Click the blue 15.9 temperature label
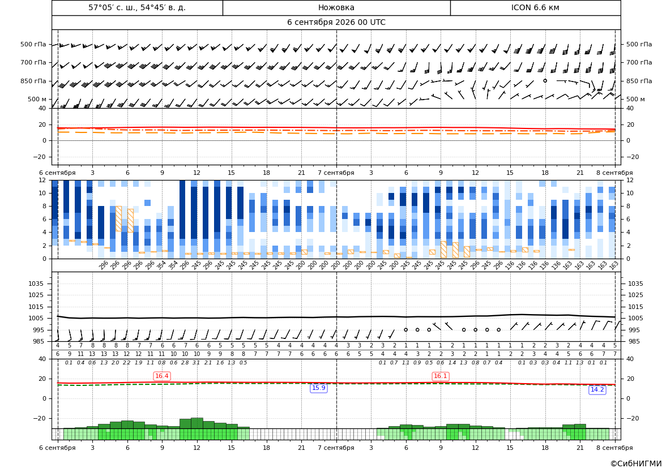 (318, 388)
